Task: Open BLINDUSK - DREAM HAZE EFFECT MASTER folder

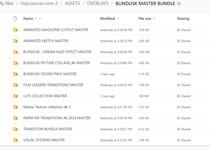Action: (57, 52)
